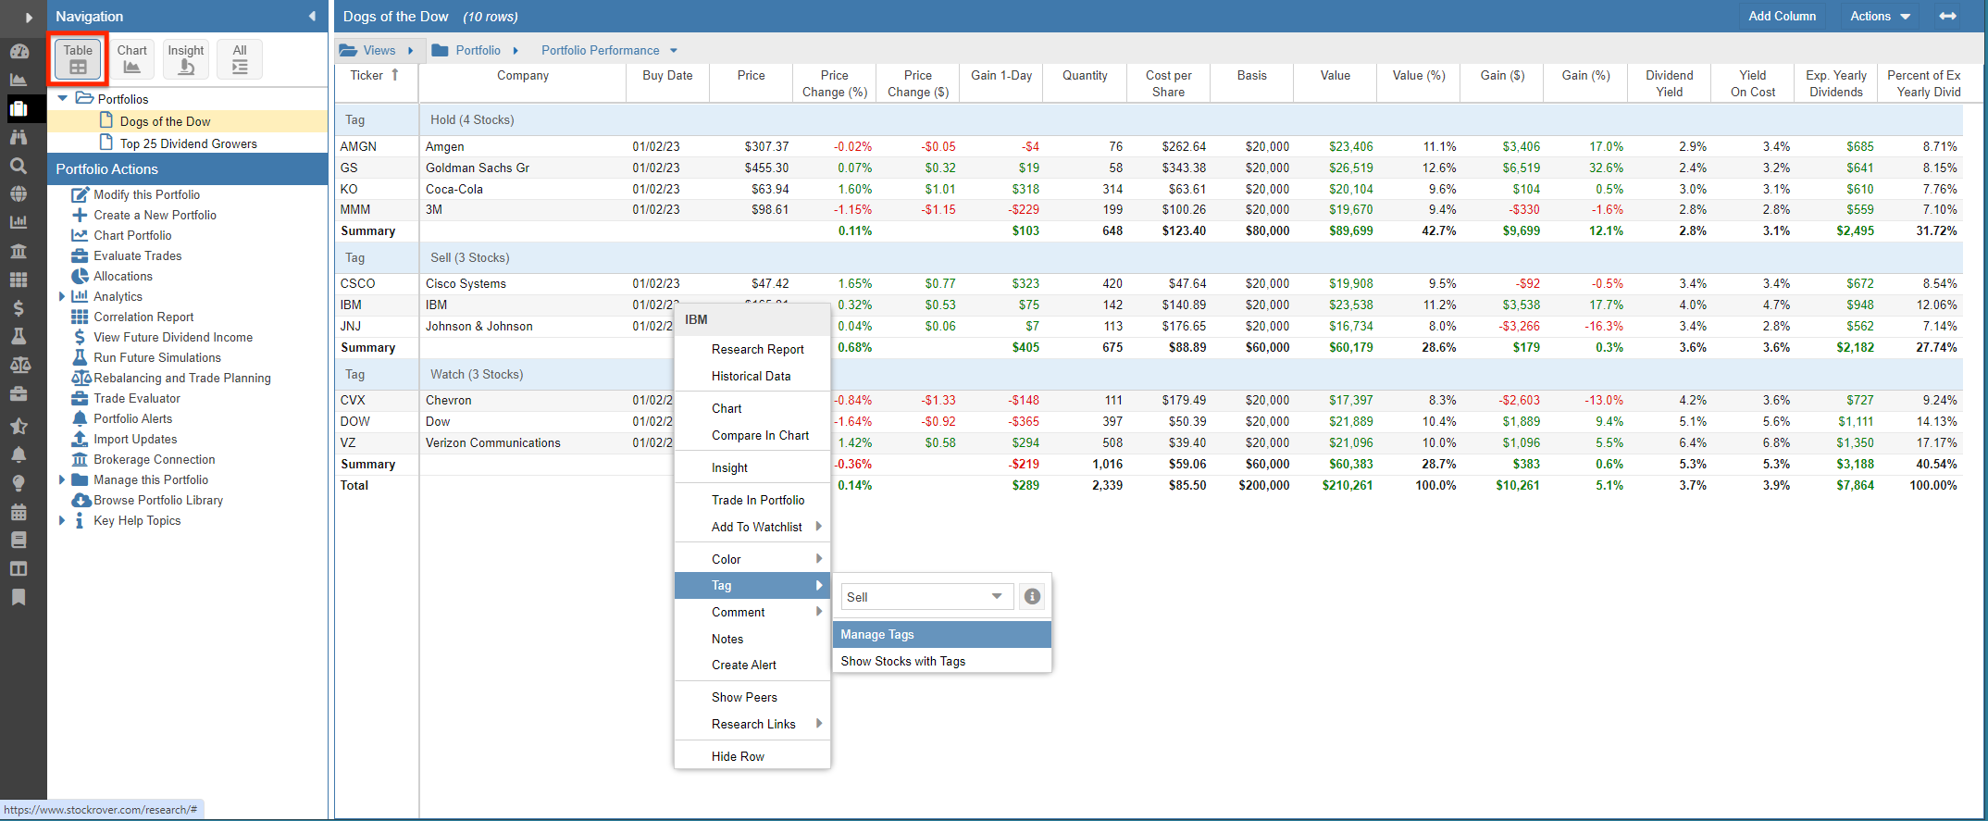Screen dimensions: 1988x821
Task: Switch to All view
Action: pos(240,59)
